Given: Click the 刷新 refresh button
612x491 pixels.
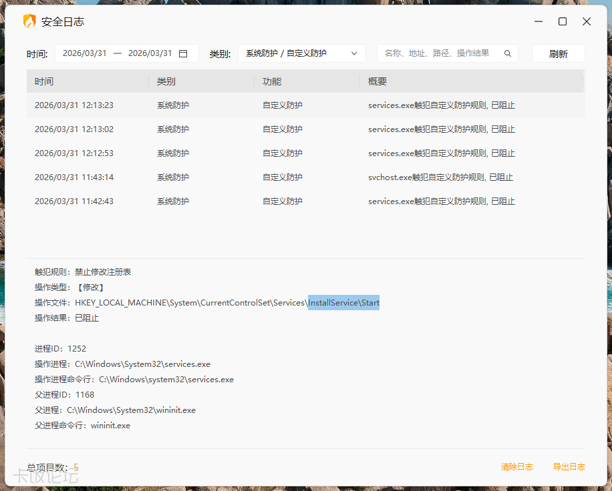Looking at the screenshot, I should 558,53.
